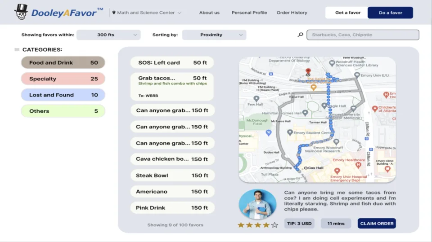Click the categories hamburger menu icon
Screen dimensions: 432x242
click(x=17, y=49)
